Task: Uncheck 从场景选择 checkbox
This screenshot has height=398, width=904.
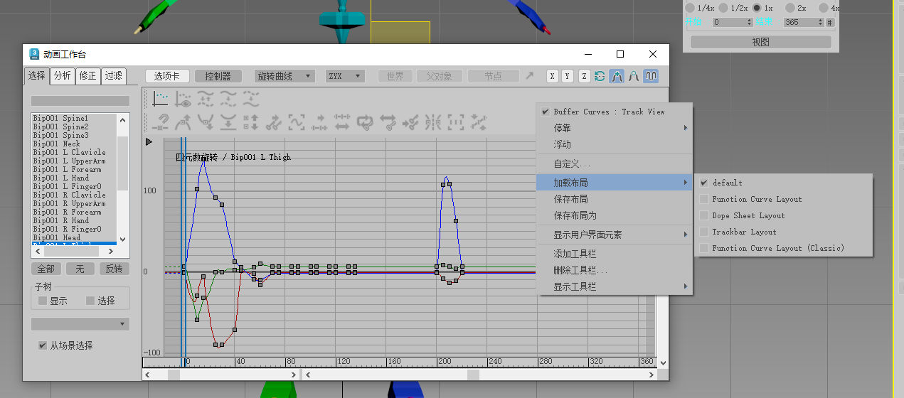Action: pos(43,345)
